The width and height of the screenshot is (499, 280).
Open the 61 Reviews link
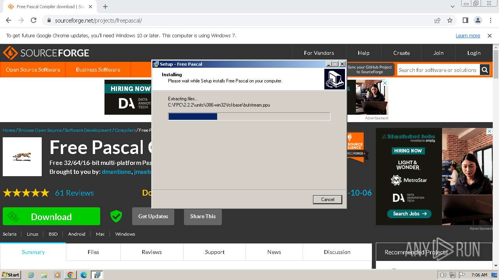click(74, 193)
